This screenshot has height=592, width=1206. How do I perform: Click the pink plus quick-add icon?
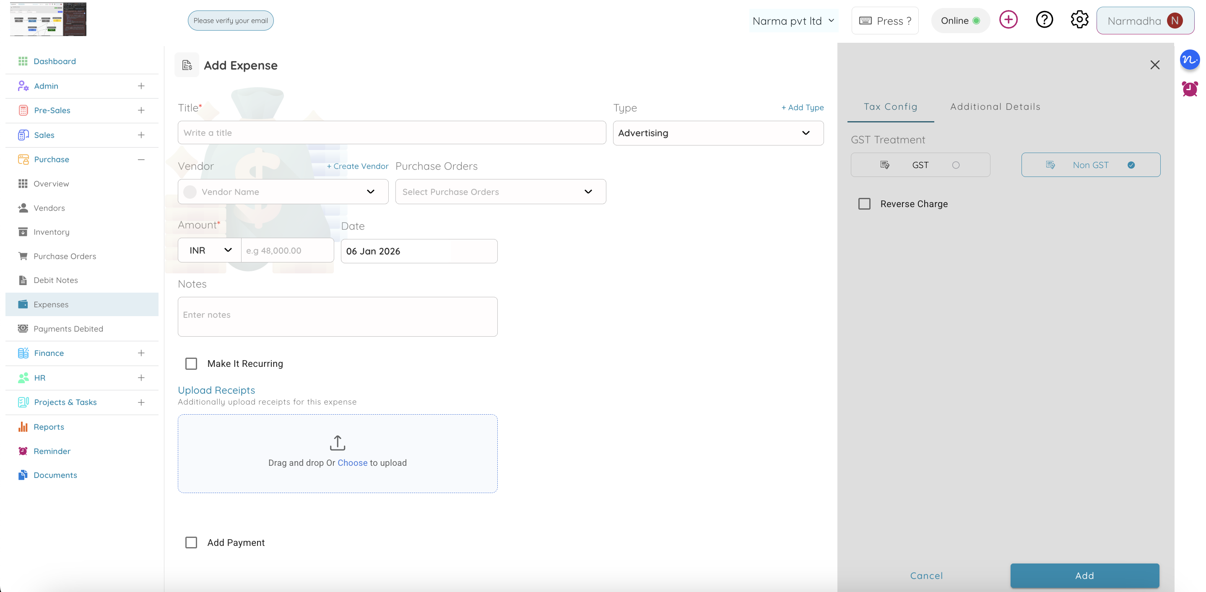pyautogui.click(x=1008, y=20)
